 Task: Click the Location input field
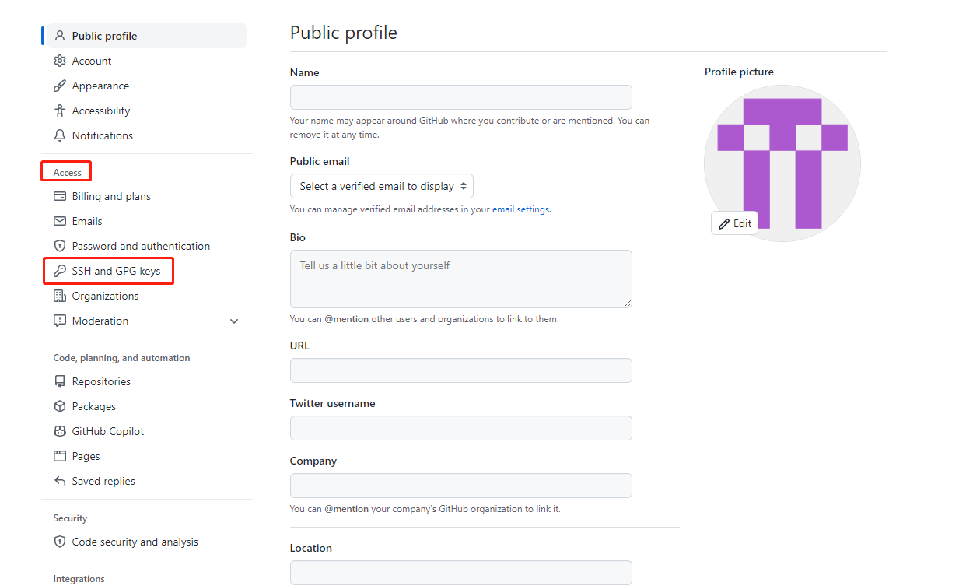[461, 573]
